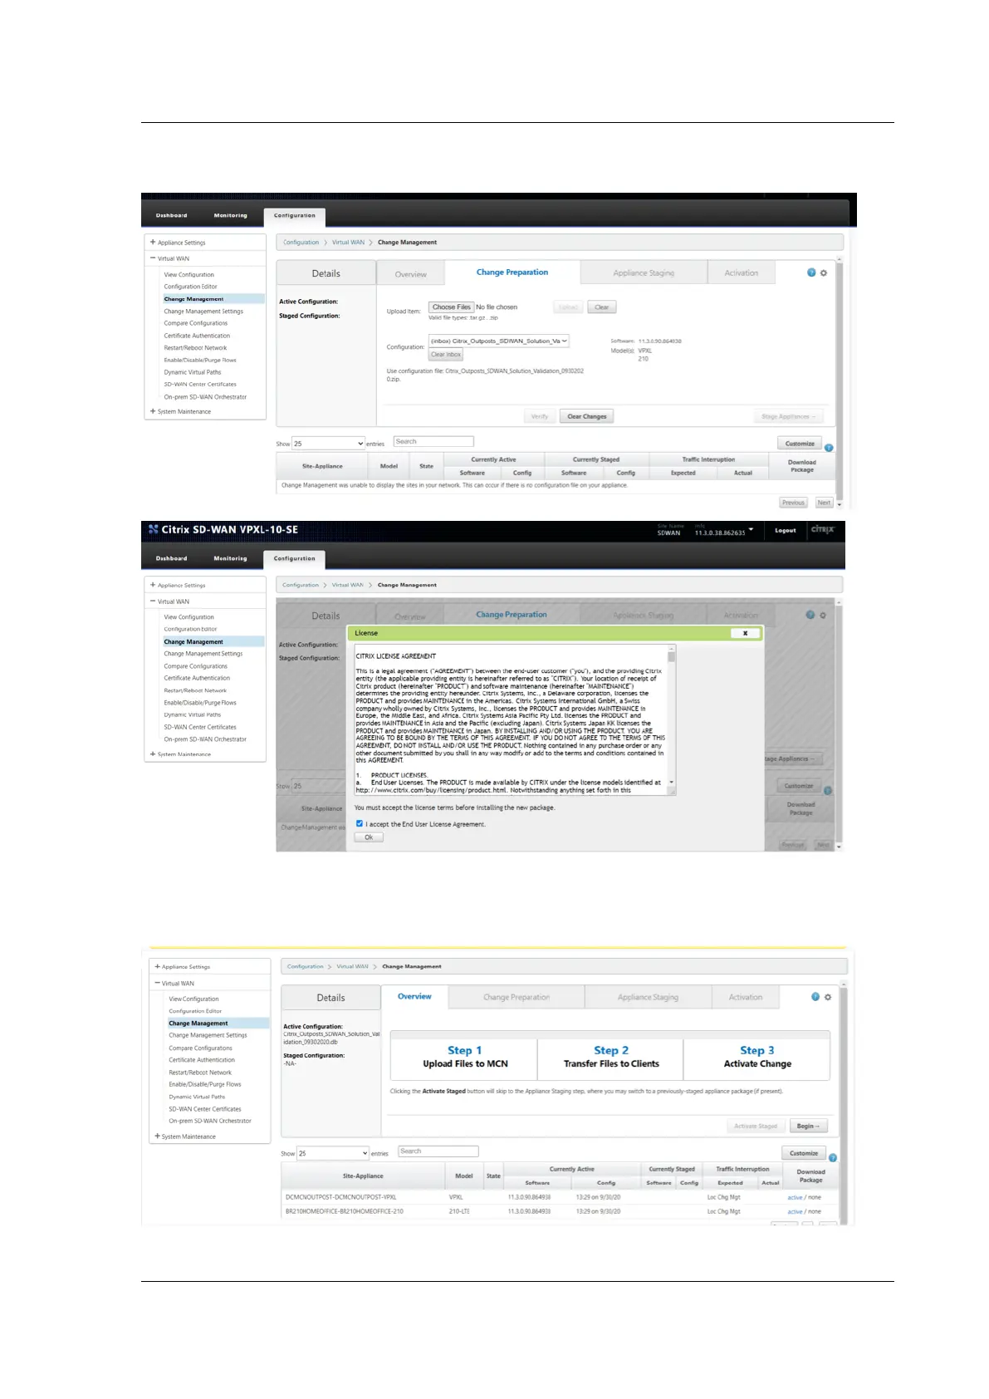Click 'active' link in BR210HOMEOFFICE-BR210HOMEOFFICE-210 row
This screenshot has width=989, height=1399.
[x=795, y=1211]
